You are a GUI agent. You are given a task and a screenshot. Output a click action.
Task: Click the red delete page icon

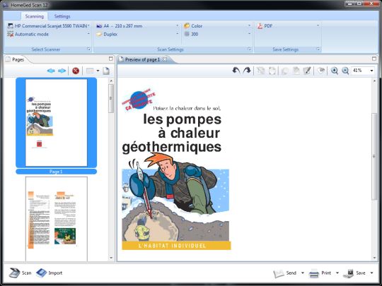pos(76,71)
